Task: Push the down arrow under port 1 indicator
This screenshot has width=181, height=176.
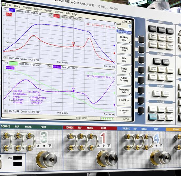Action: [109, 146]
